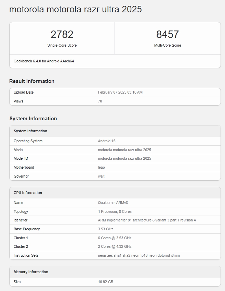Select the single-core score 2782
Image resolution: width=225 pixels, height=291 pixels.
coord(62,34)
